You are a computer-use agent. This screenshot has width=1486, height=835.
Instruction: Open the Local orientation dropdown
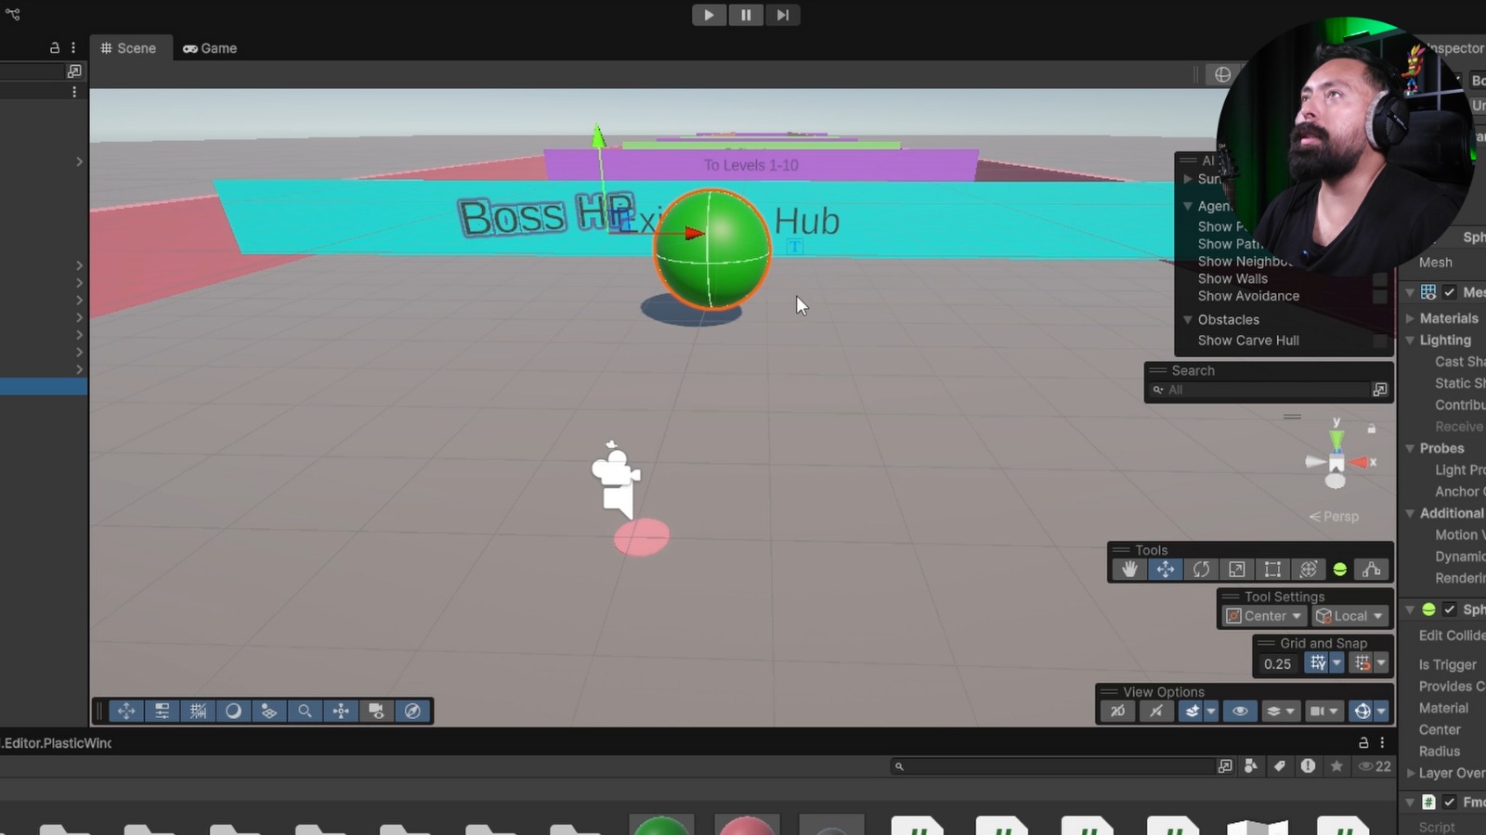[1349, 615]
